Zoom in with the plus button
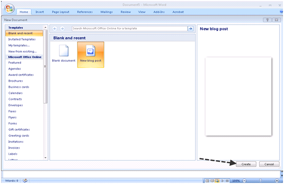The height and width of the screenshot is (184, 284). pyautogui.click(x=277, y=180)
